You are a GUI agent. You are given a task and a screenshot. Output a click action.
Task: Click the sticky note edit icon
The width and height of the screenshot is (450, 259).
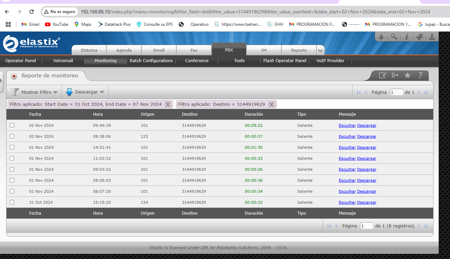[x=382, y=76]
